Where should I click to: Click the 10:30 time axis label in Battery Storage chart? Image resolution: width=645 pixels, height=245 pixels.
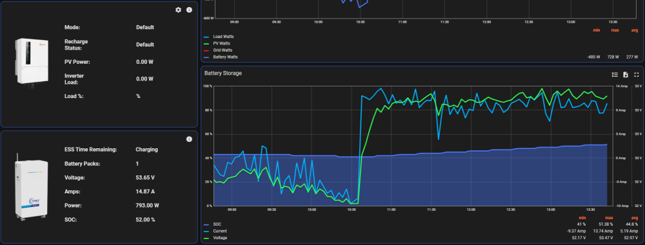352,210
